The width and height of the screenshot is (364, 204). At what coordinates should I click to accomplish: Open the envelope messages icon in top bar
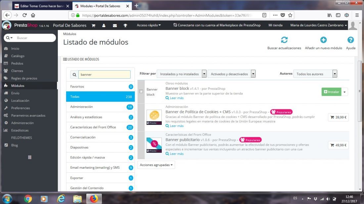tap(115, 25)
